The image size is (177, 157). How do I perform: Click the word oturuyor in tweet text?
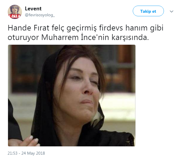click(23, 38)
